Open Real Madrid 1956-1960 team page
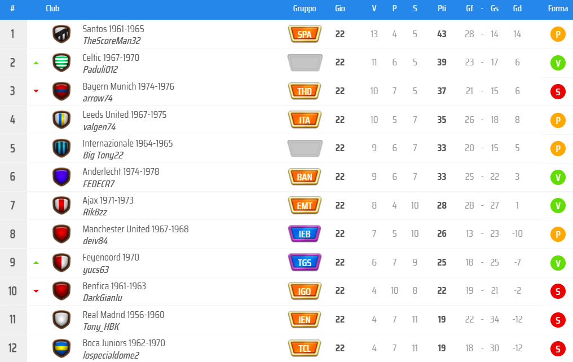The image size is (573, 362). (x=123, y=315)
